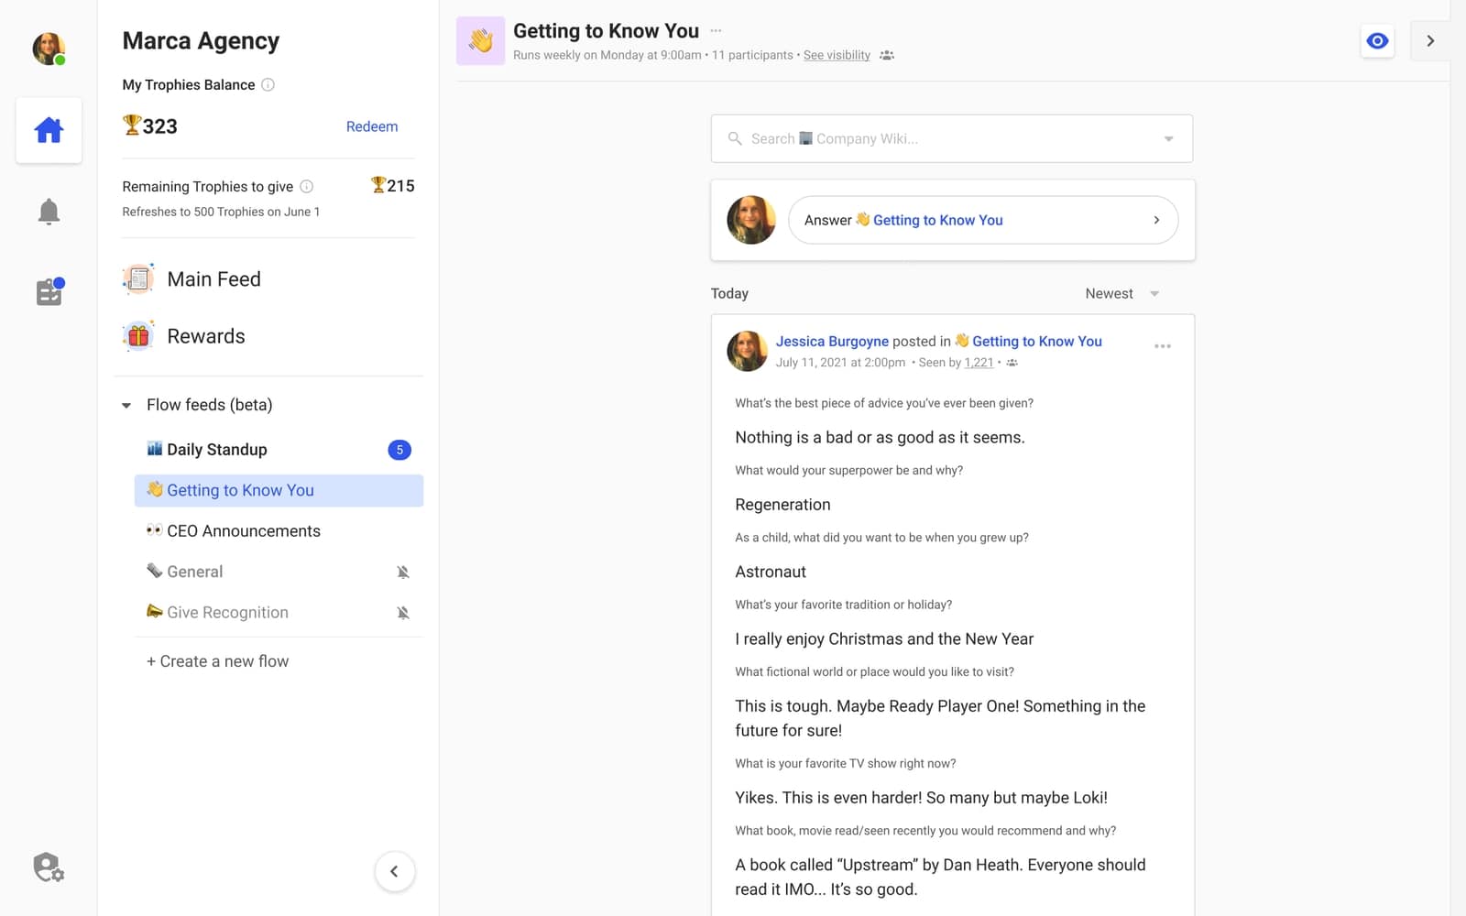Select Getting to Know You flow in sidebar
Viewport: 1466px width, 916px height.
pyautogui.click(x=279, y=490)
